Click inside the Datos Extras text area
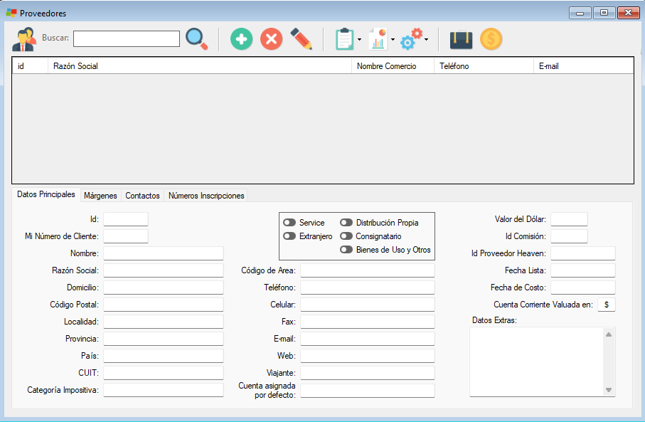 (536, 362)
